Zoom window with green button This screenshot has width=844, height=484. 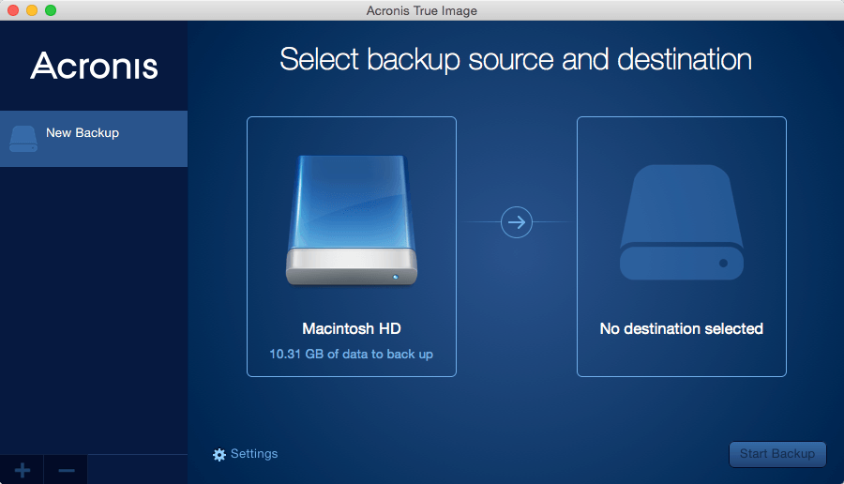click(x=51, y=10)
